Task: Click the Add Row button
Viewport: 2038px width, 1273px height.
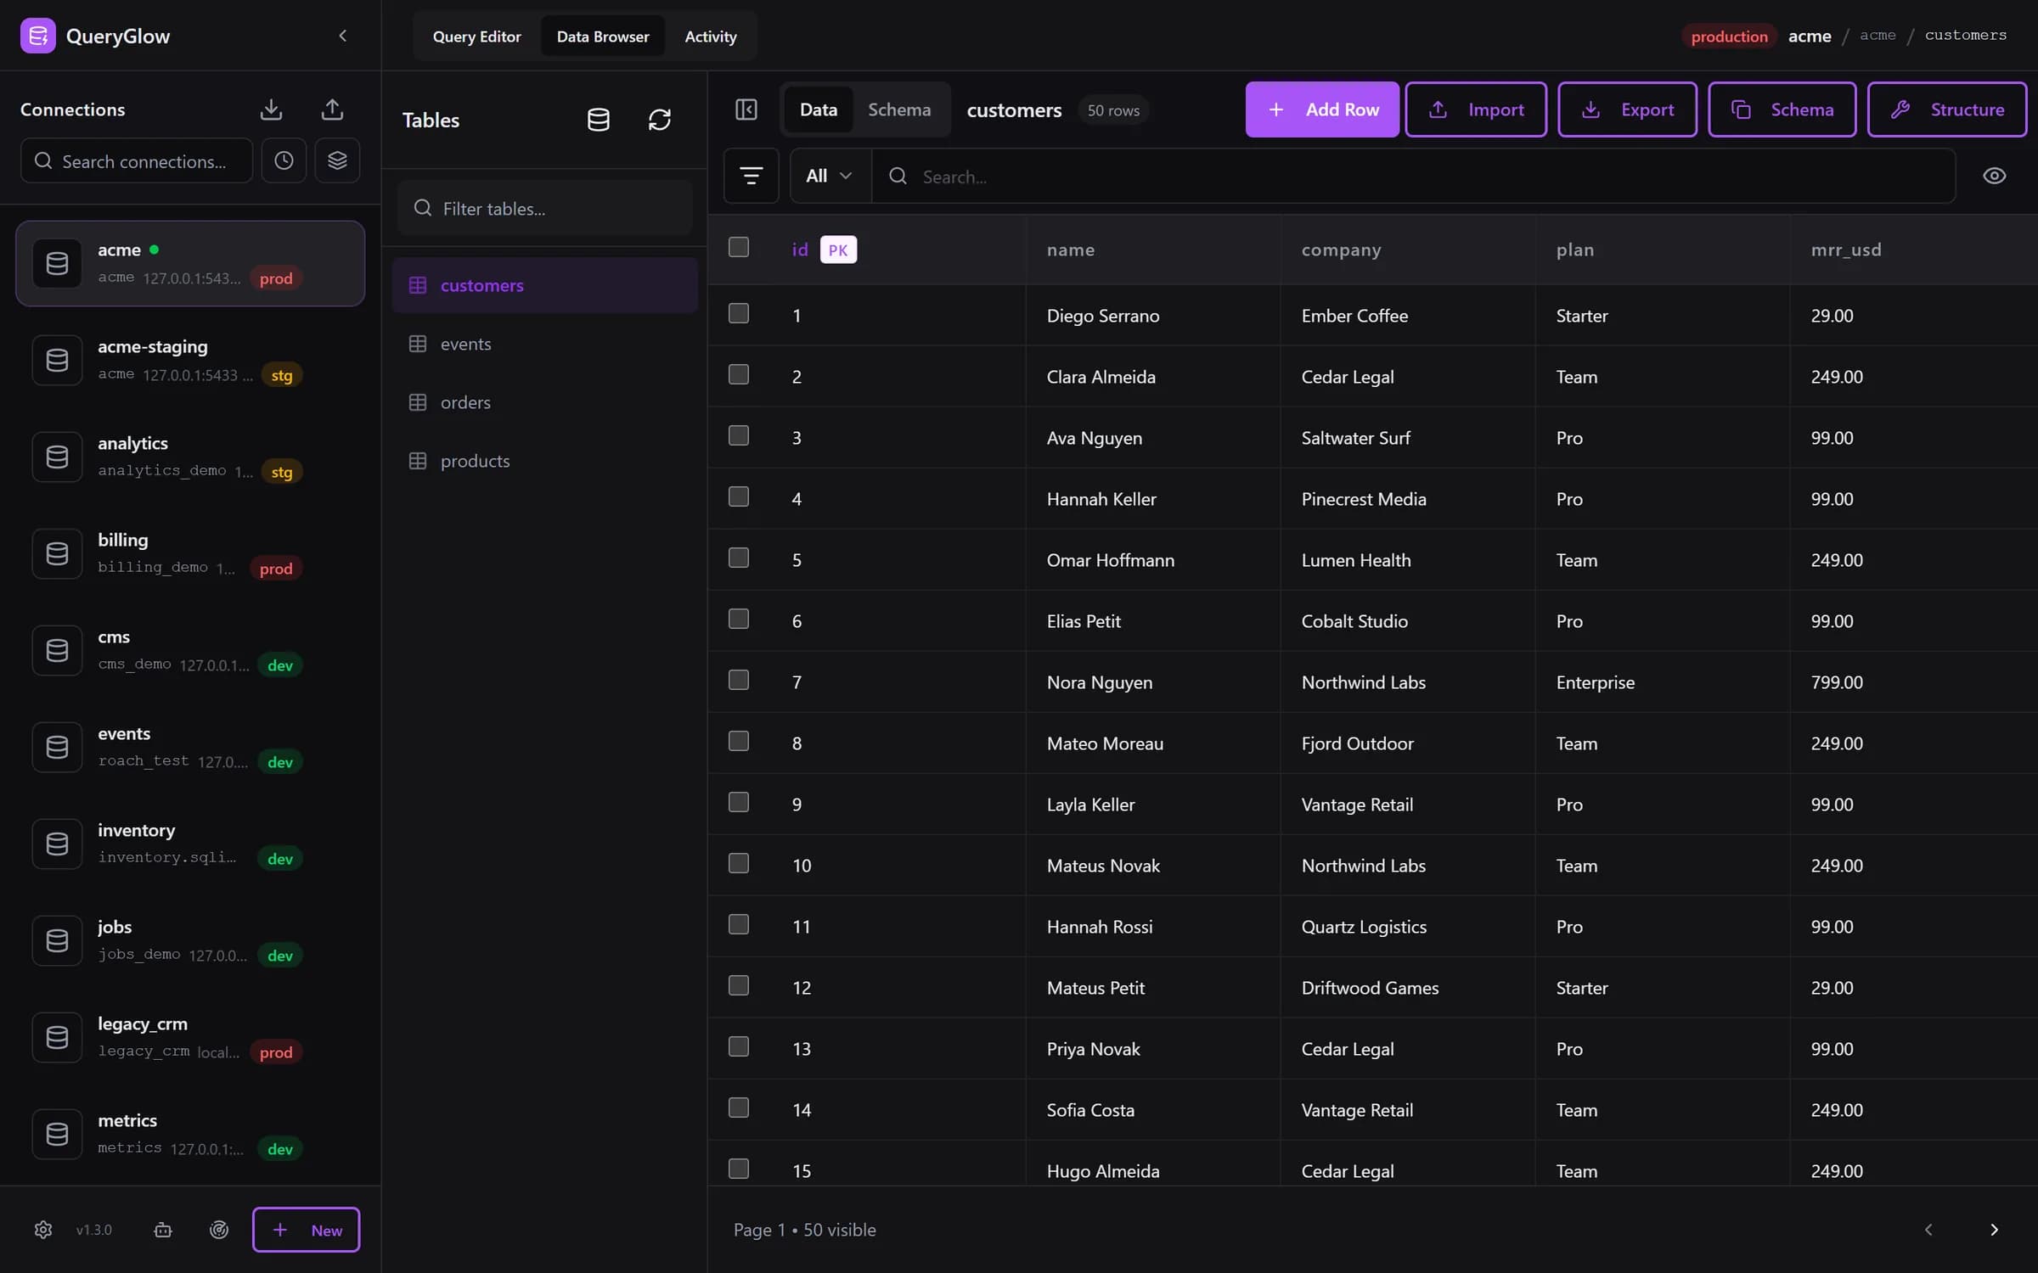Action: click(x=1322, y=109)
